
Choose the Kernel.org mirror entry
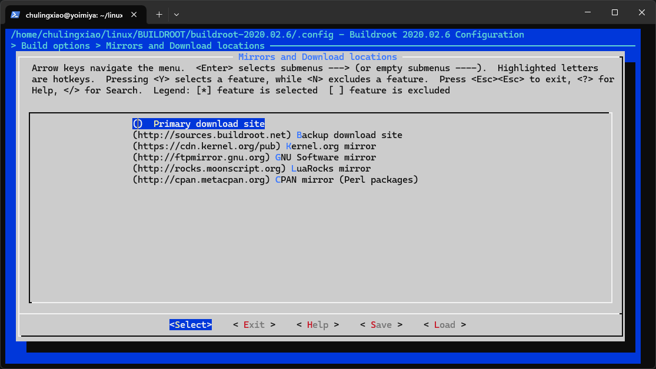pos(254,146)
